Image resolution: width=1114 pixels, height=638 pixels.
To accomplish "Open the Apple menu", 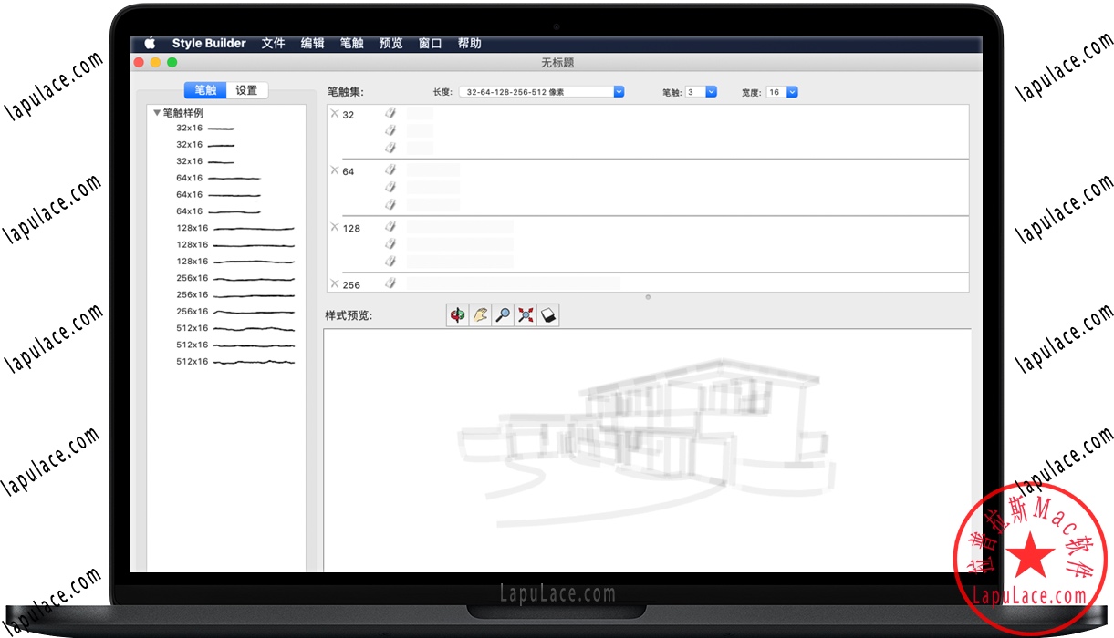I will (150, 44).
